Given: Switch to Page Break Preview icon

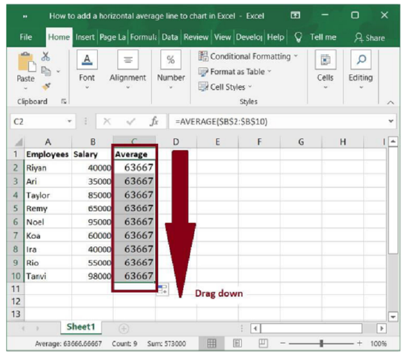Looking at the screenshot, I should 263,344.
